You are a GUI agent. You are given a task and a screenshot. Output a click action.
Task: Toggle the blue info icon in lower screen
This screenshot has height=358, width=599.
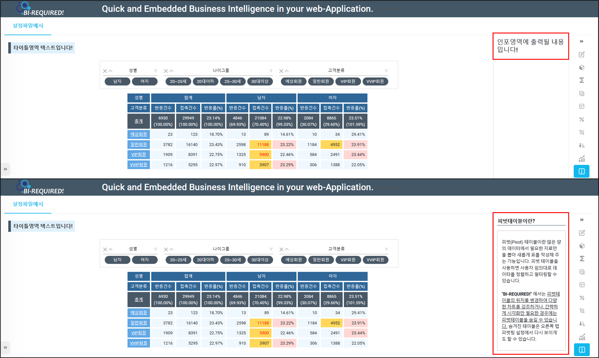(582, 350)
